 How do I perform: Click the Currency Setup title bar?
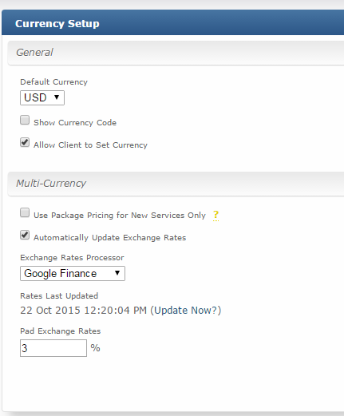[173, 22]
